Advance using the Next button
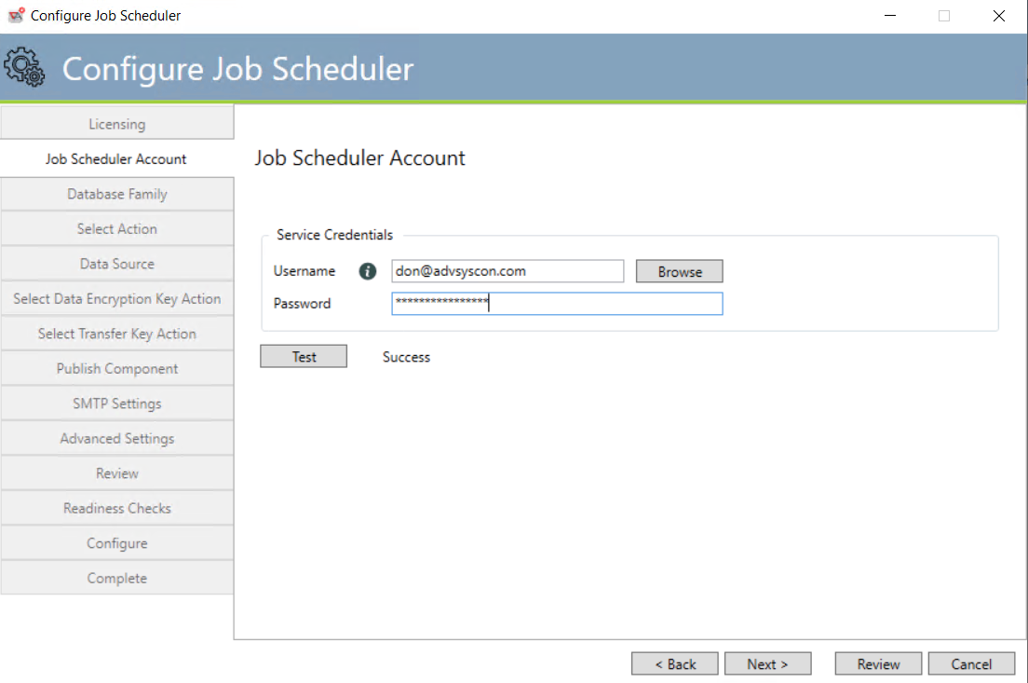 [767, 663]
